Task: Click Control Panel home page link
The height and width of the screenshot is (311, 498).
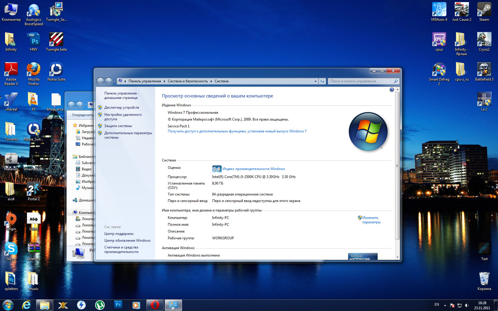Action: coord(121,95)
